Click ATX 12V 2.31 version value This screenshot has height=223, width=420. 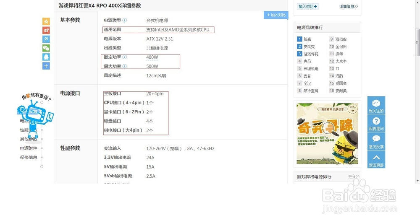pyautogui.click(x=160, y=39)
